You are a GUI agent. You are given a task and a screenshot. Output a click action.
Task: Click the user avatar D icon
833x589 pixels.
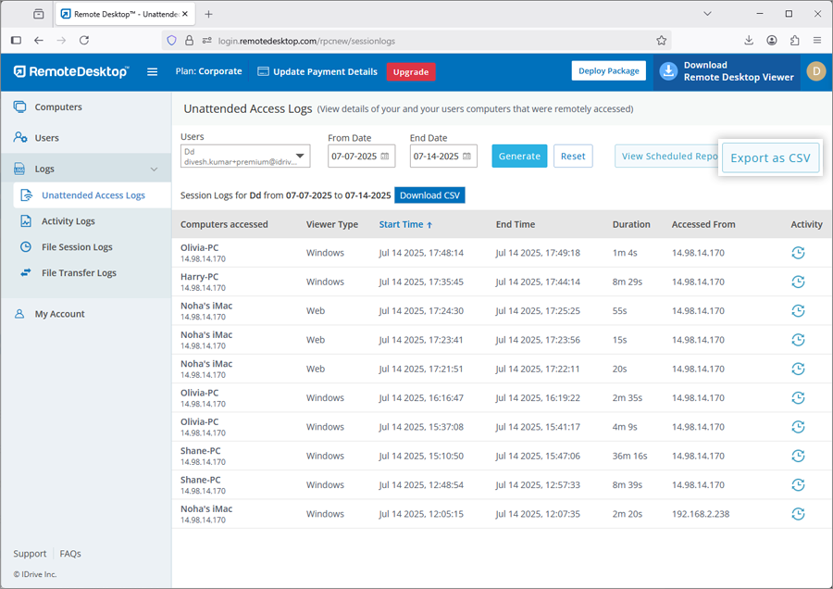click(x=815, y=71)
